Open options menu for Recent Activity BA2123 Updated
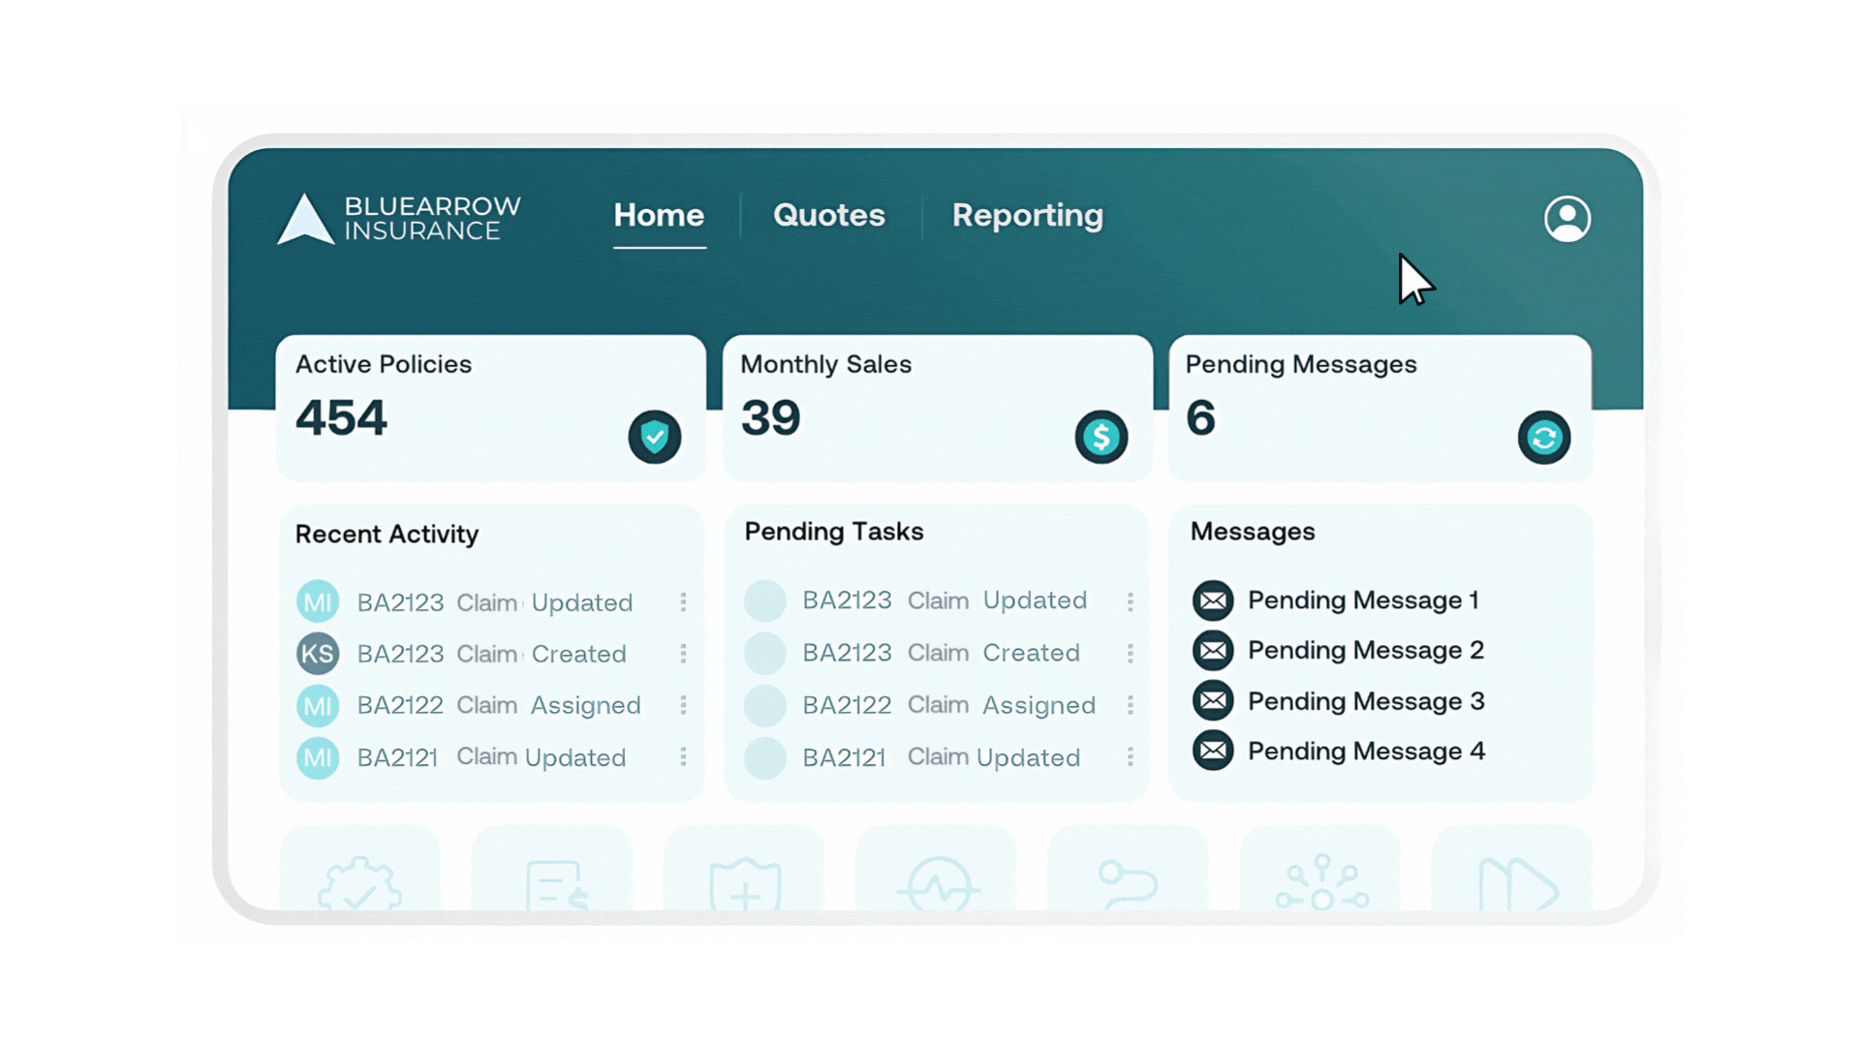Screen dimensions: 1860x1046 click(x=684, y=602)
